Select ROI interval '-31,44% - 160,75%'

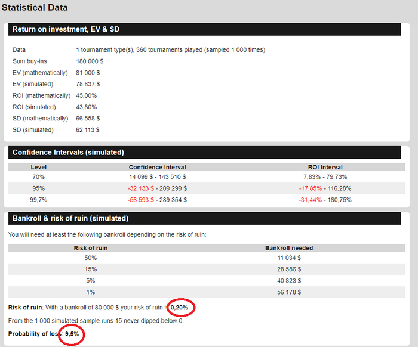325,200
